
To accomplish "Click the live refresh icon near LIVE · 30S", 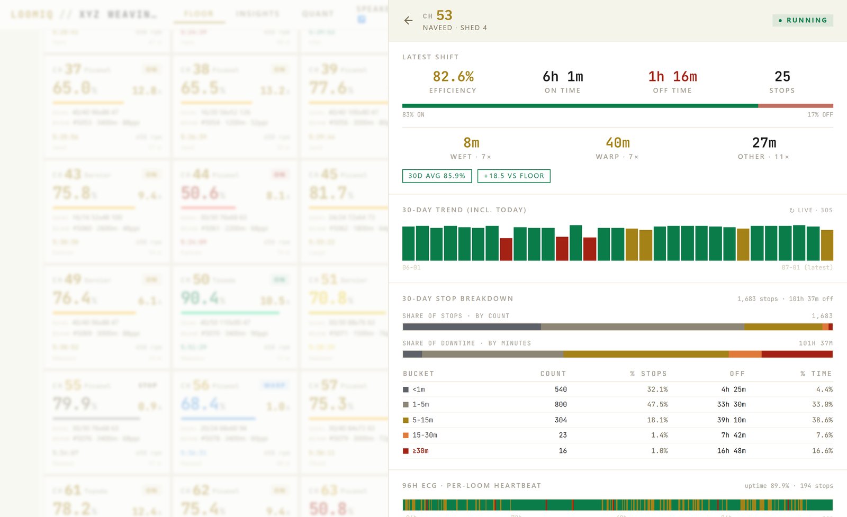I will coord(792,211).
